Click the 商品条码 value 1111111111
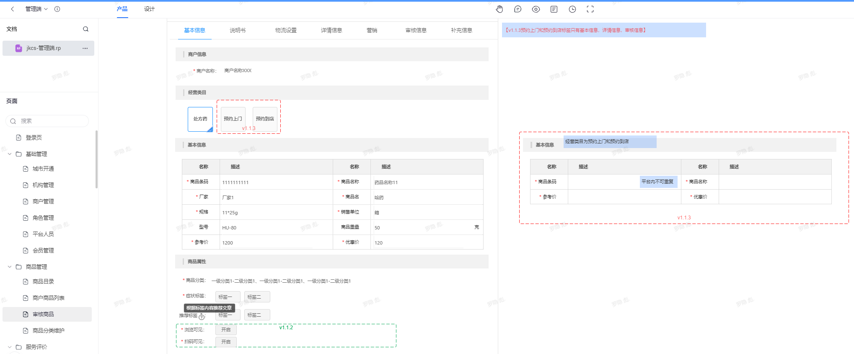 (235, 182)
